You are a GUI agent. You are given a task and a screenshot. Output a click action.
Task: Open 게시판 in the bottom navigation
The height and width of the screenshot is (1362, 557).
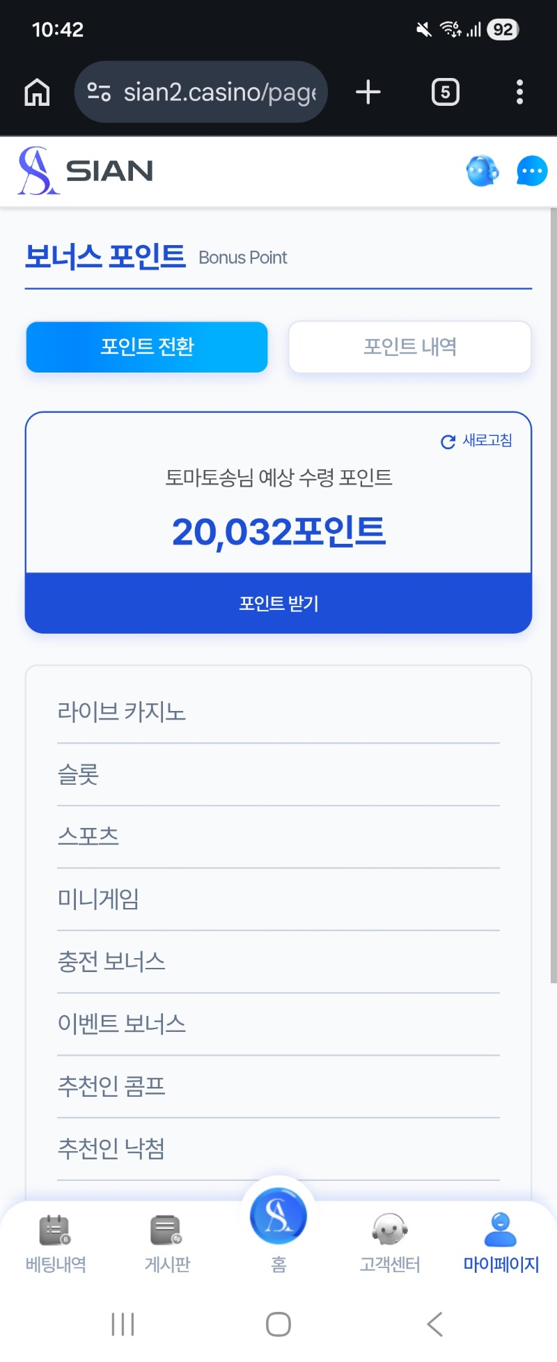(167, 1244)
